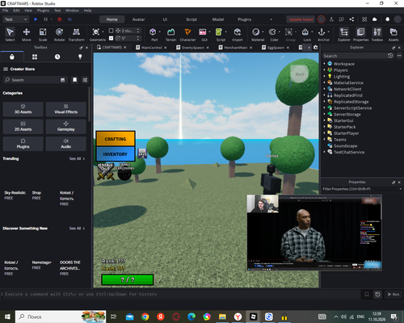Open the Visual Effects category

coord(66,109)
